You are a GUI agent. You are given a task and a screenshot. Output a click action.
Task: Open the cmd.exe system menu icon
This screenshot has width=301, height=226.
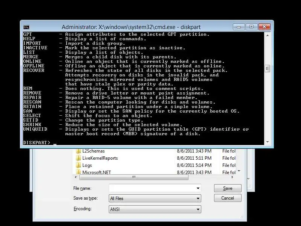(26, 27)
